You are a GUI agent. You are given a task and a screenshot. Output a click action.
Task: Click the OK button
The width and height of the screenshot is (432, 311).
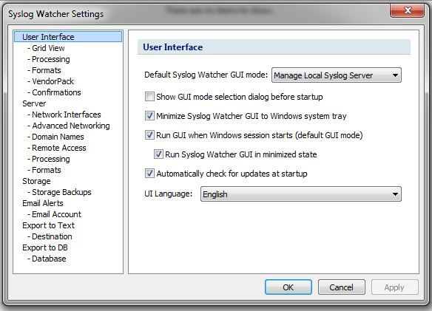pos(288,287)
